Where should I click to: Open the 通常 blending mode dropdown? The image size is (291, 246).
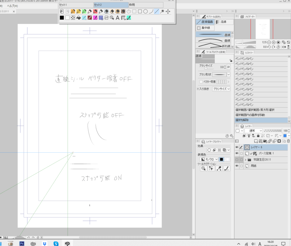(253, 131)
